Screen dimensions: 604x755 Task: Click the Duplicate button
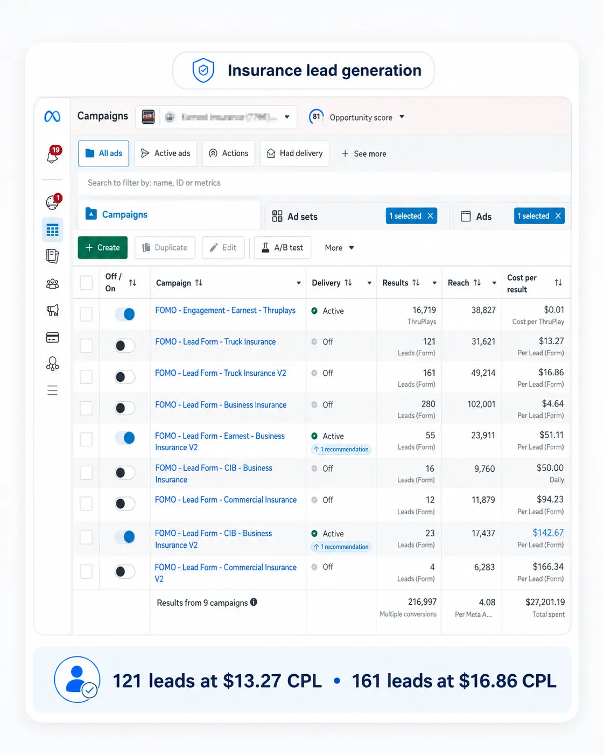click(165, 248)
